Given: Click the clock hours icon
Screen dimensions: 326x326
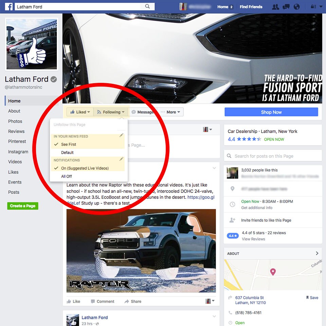Looking at the screenshot, I should click(232, 204).
